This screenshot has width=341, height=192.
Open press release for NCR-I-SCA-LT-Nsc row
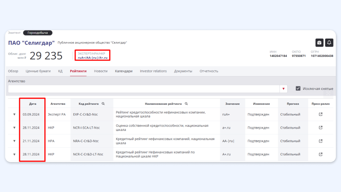(321, 128)
